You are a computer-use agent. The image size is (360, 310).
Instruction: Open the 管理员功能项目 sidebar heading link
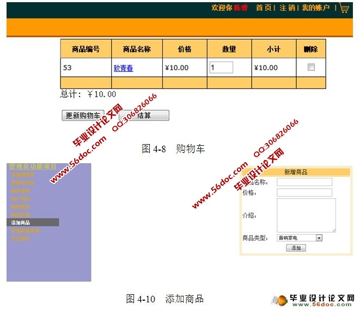(32, 166)
